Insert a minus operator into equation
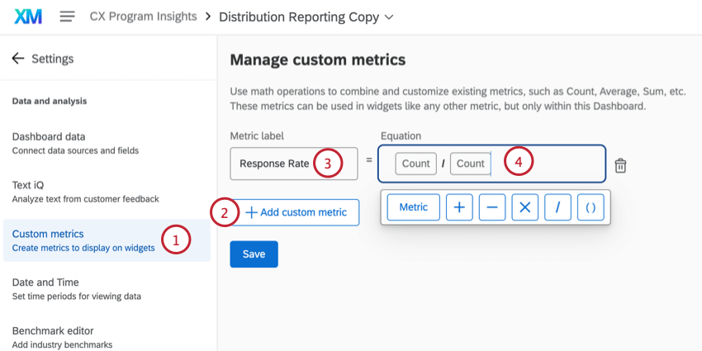 pos(491,207)
